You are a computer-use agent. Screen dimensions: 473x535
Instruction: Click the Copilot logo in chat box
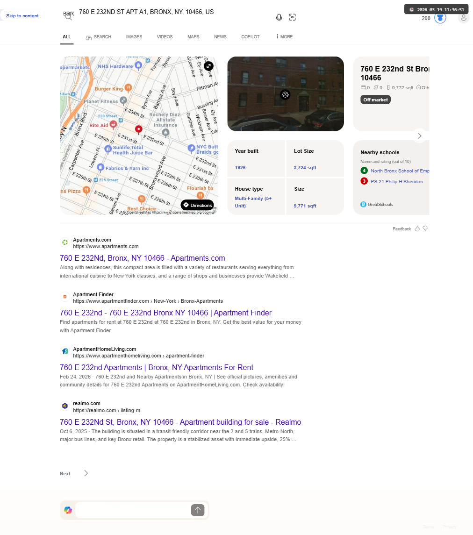(x=68, y=510)
